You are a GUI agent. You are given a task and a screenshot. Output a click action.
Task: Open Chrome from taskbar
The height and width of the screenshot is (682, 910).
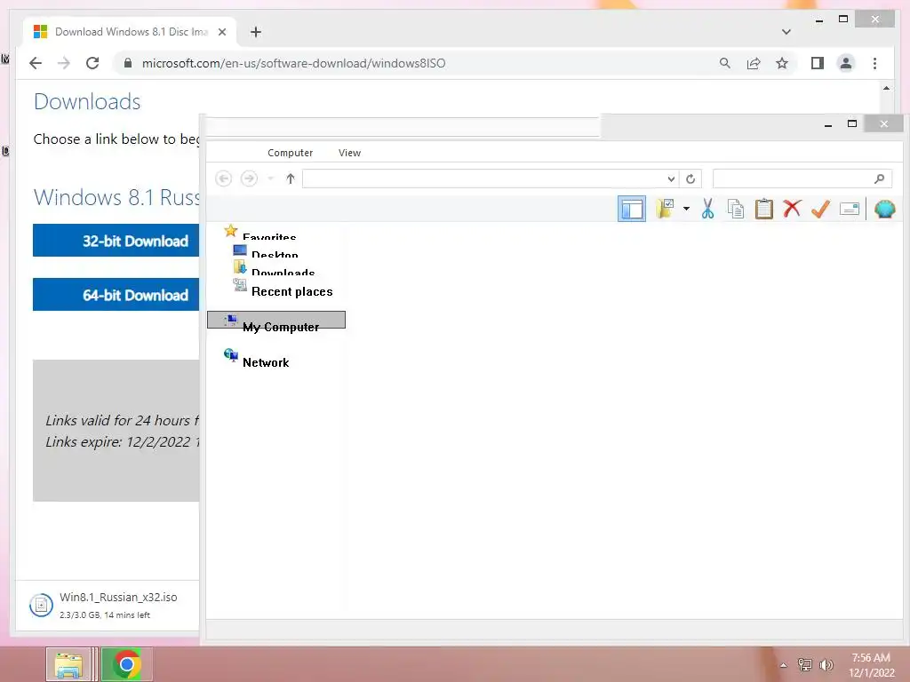pyautogui.click(x=126, y=664)
